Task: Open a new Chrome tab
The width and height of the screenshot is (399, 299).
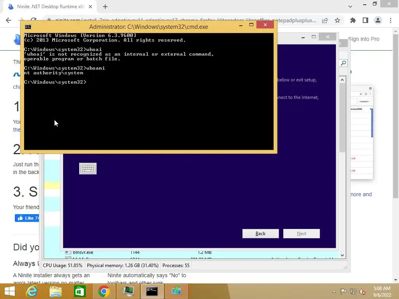Action: click(x=105, y=7)
